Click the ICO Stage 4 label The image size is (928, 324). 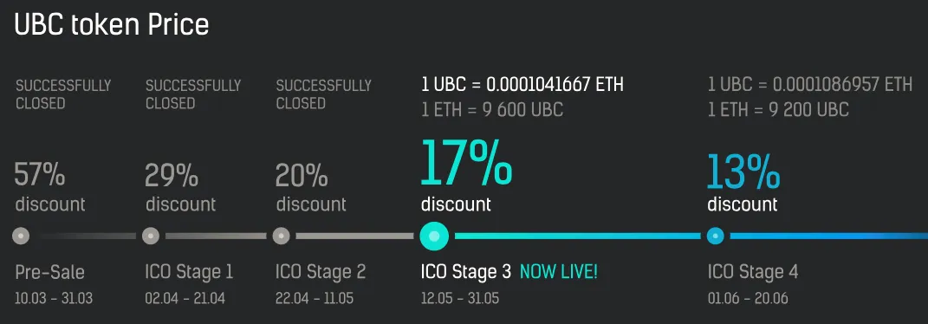point(753,272)
